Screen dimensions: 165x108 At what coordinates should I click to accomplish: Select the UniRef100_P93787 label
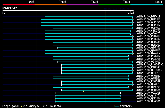point(148,56)
